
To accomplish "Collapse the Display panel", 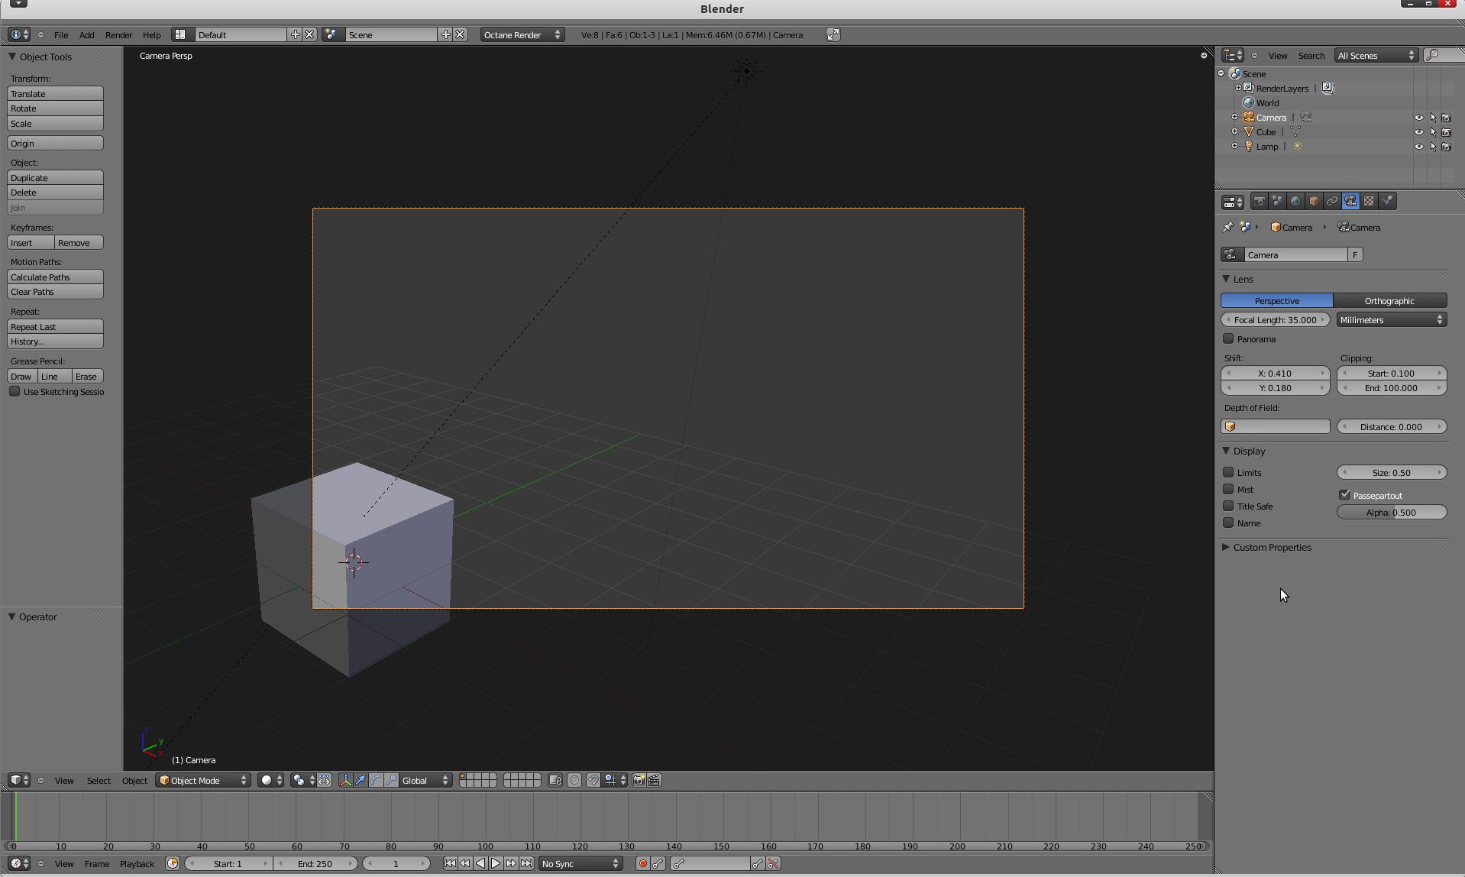I will 1226,451.
